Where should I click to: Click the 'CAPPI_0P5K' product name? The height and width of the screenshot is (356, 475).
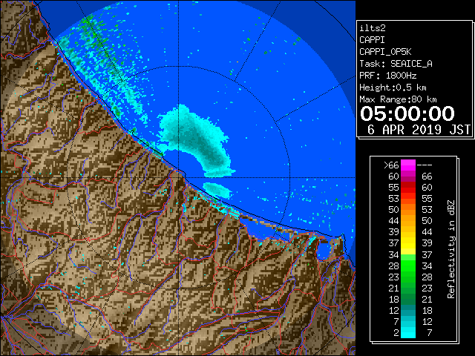[x=385, y=52]
